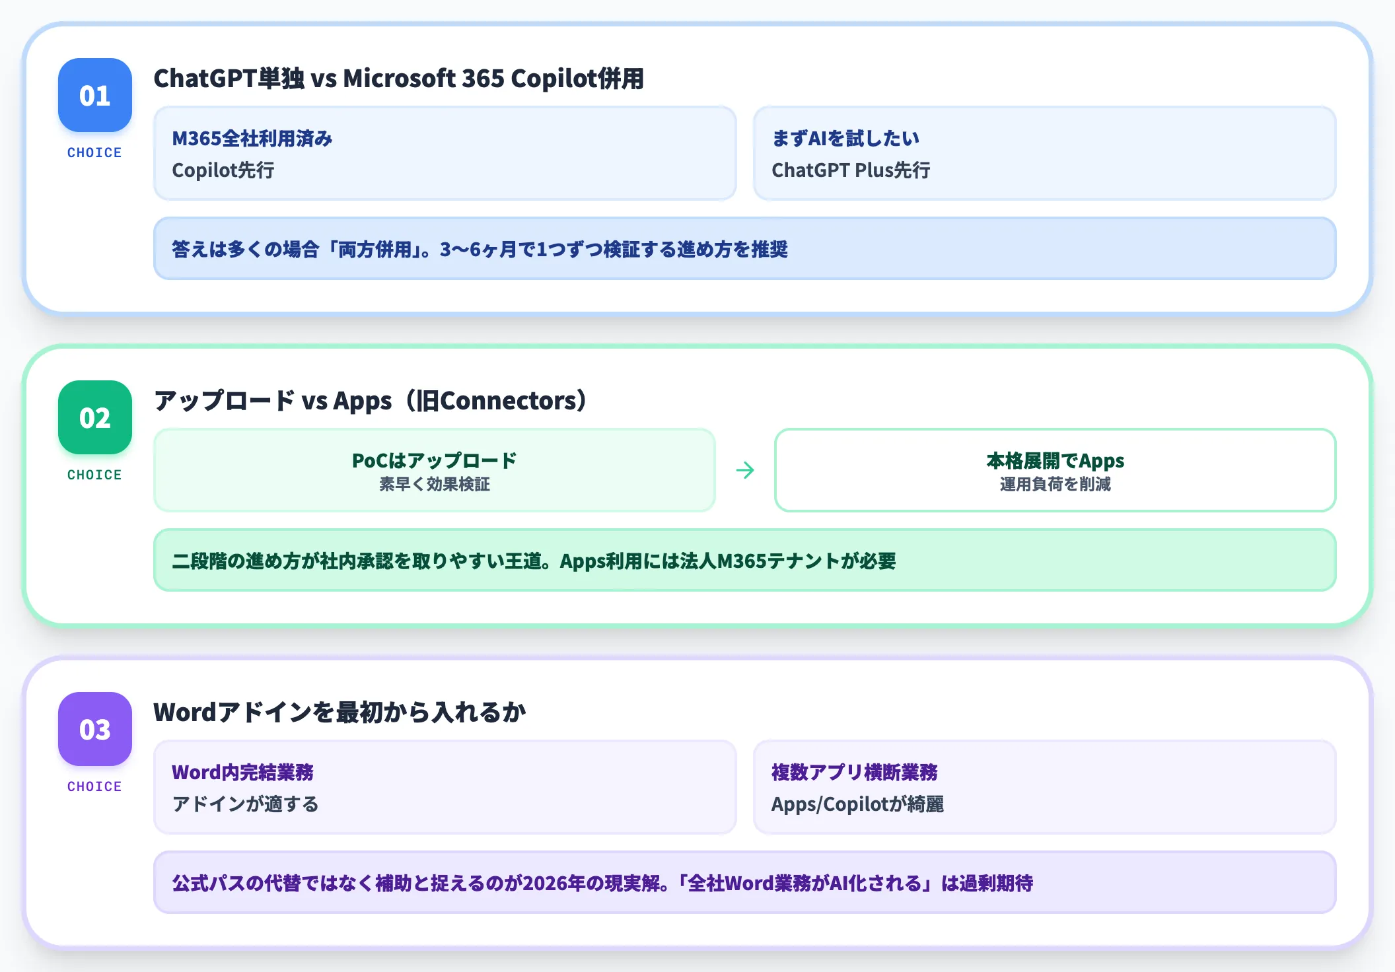Click the heading 'アップロード vs Apps（旧Connectors）'

coord(371,401)
